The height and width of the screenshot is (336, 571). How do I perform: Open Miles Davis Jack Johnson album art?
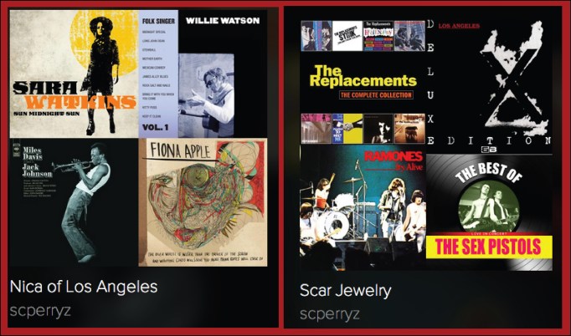point(74,202)
